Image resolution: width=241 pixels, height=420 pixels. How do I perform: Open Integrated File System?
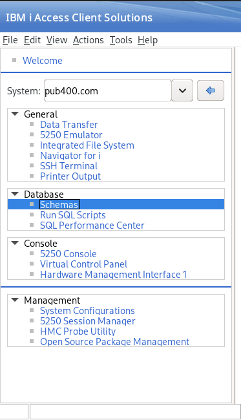[87, 145]
